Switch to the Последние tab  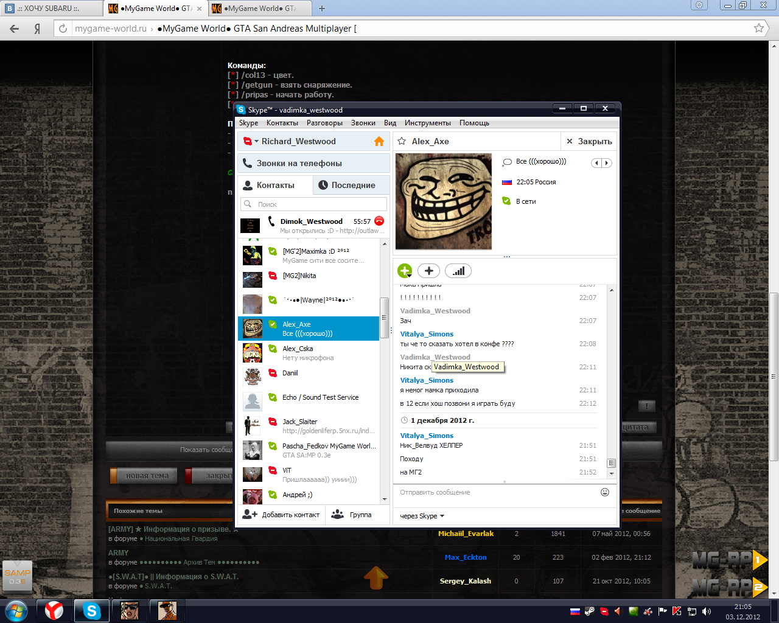pyautogui.click(x=352, y=185)
